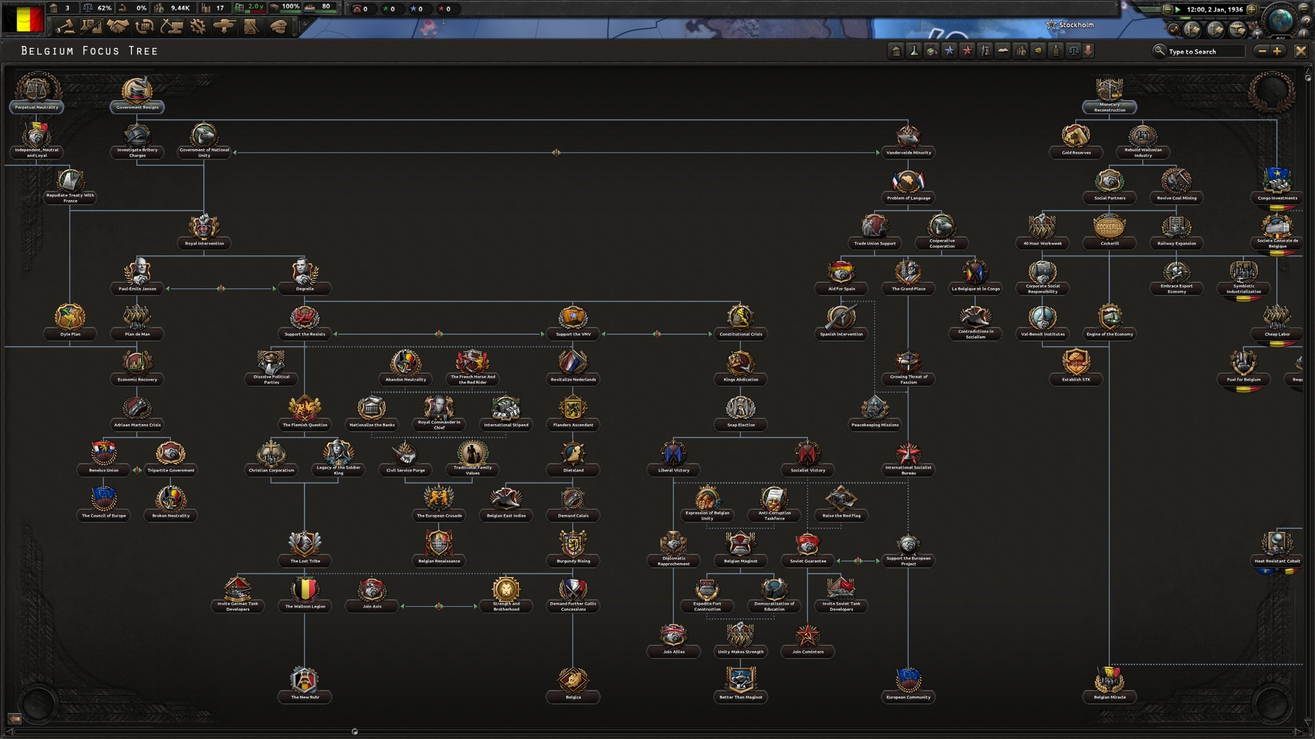Image resolution: width=1315 pixels, height=739 pixels.
Task: Open the officer corps cap icon
Action: tap(277, 27)
